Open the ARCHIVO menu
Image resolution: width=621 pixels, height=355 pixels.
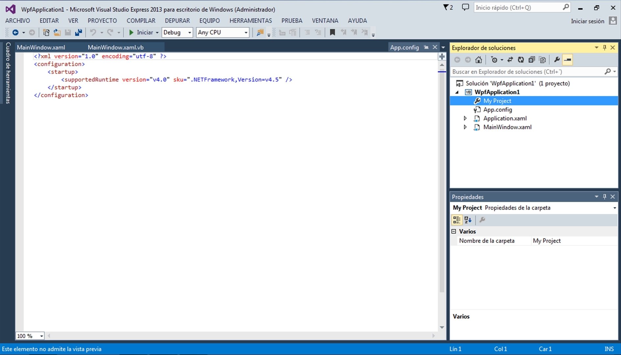pyautogui.click(x=17, y=20)
